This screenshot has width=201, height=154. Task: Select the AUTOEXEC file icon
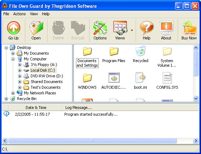click(114, 77)
